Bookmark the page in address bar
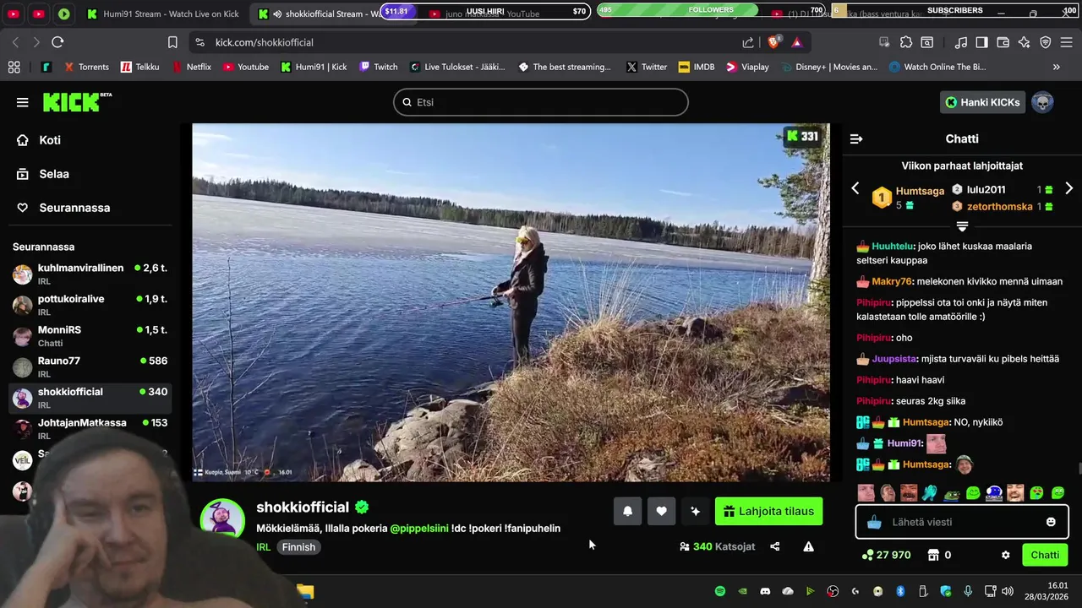 [172, 42]
